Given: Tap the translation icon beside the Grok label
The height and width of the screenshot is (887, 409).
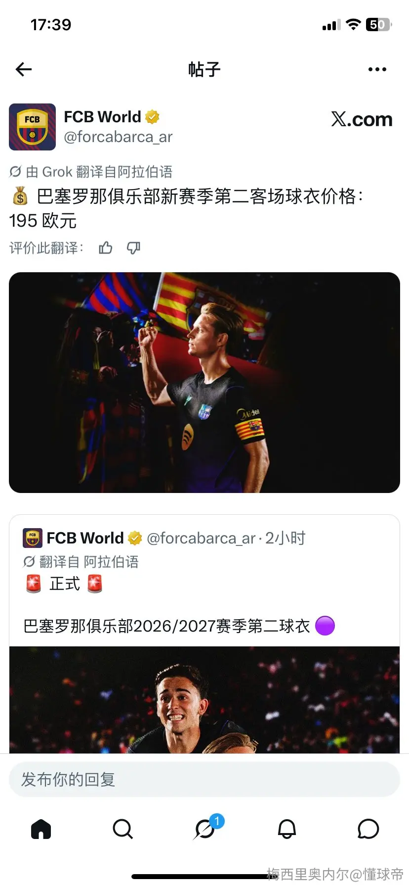Looking at the screenshot, I should pyautogui.click(x=15, y=172).
